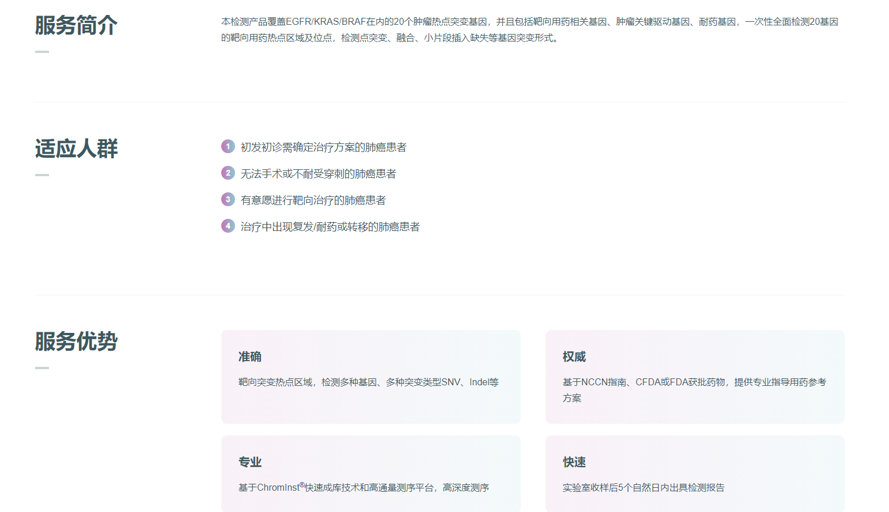Click the 适应人群 section heading
This screenshot has height=512, width=889.
tap(76, 149)
